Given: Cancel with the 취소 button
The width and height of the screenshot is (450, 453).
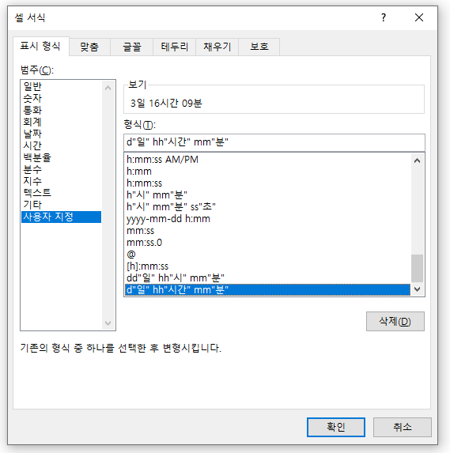Looking at the screenshot, I should [403, 427].
